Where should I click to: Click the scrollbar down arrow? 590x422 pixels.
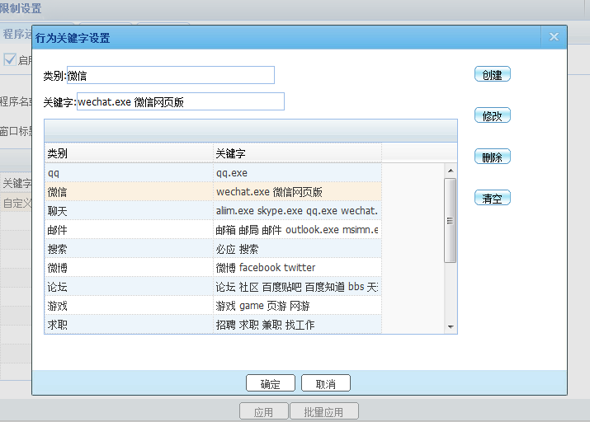click(x=451, y=327)
